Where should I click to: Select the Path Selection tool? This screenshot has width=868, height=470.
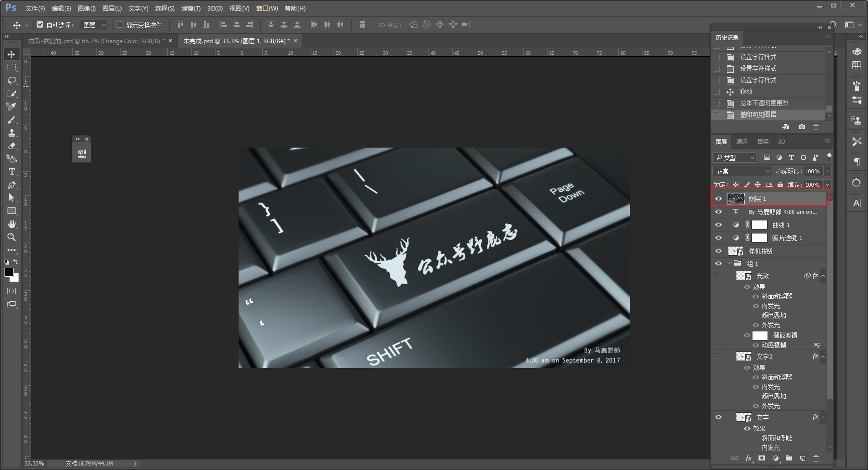tap(11, 198)
